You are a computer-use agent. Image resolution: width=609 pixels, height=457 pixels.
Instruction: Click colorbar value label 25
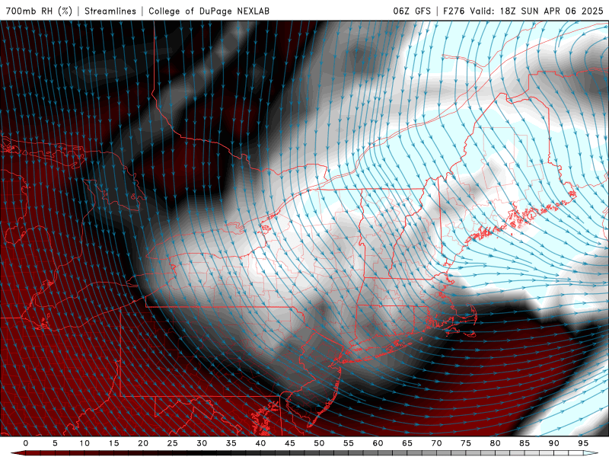(x=173, y=443)
